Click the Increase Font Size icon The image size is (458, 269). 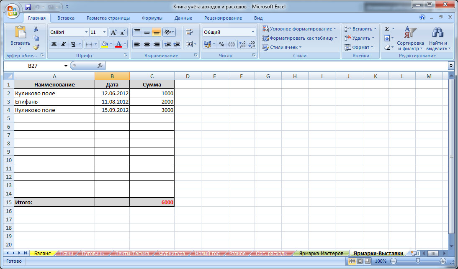[x=113, y=32]
